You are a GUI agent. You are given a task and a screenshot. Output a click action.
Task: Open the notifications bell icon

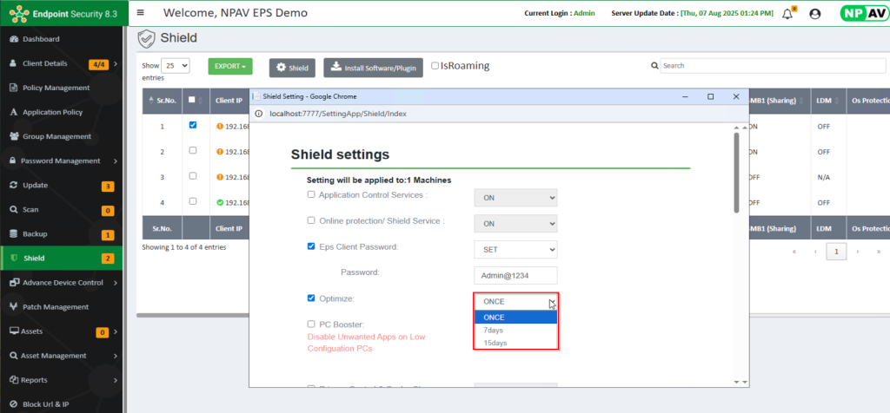click(x=788, y=13)
